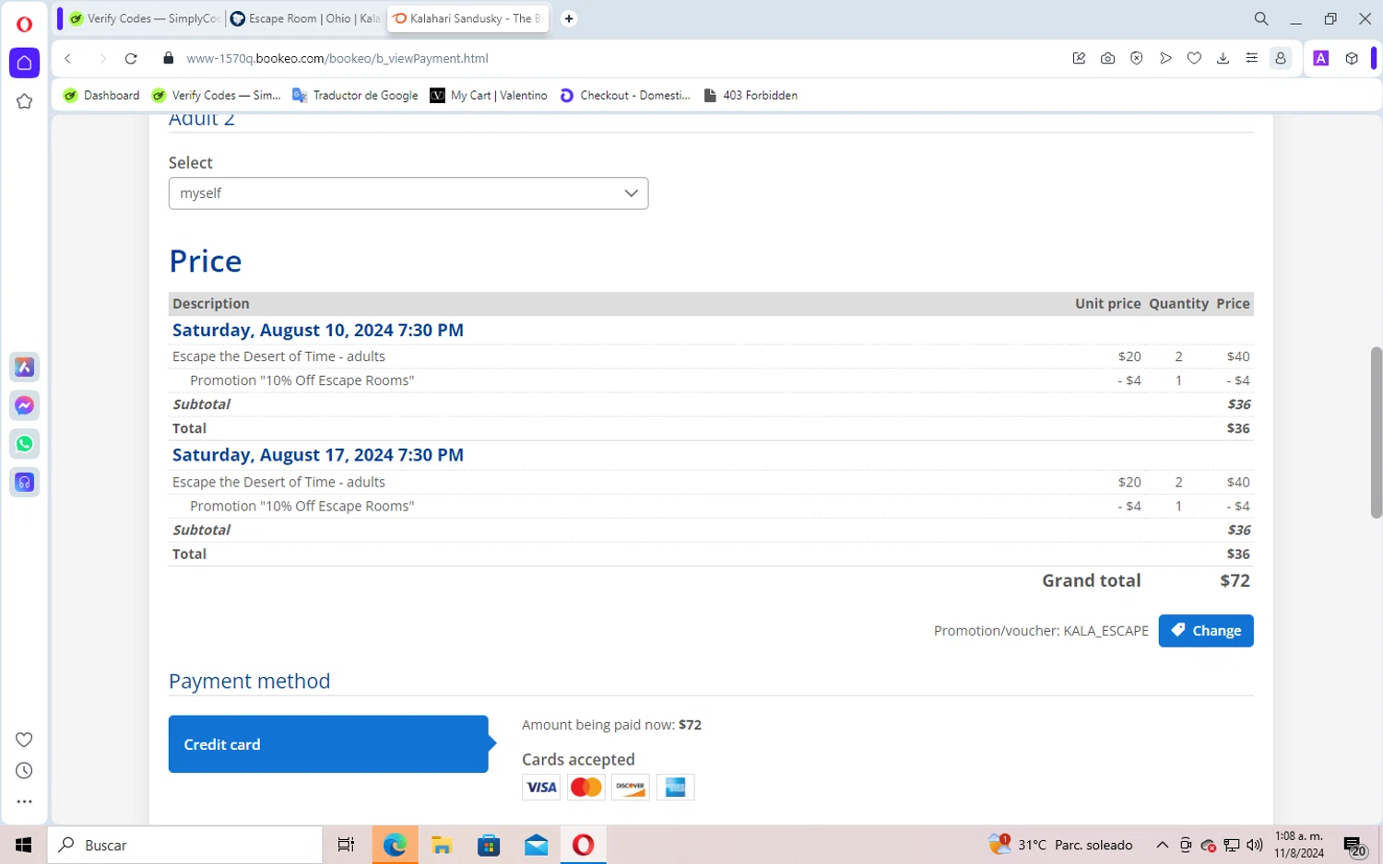Open Traductor de Google bookmark

(x=355, y=95)
